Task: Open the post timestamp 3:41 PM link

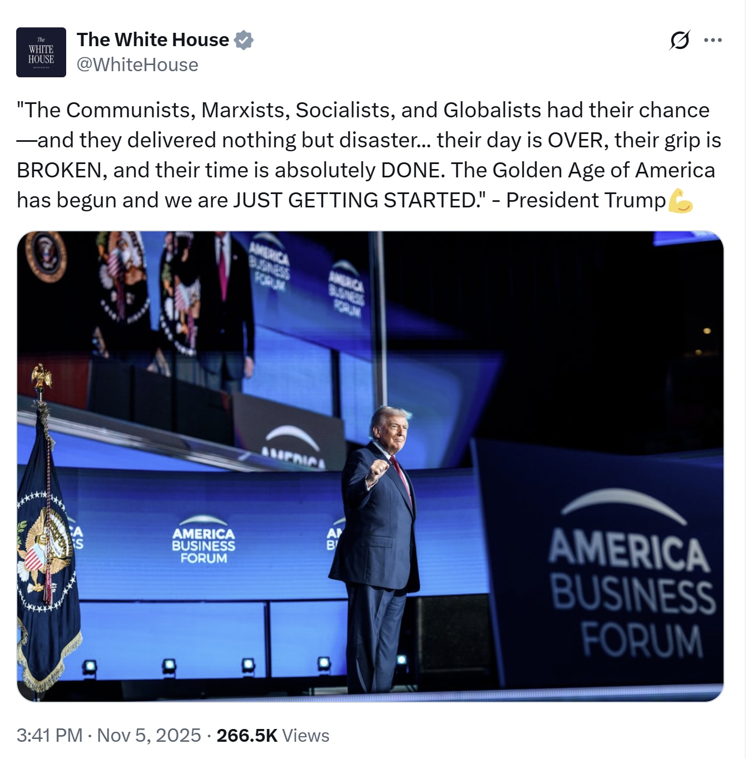Action: 49,735
